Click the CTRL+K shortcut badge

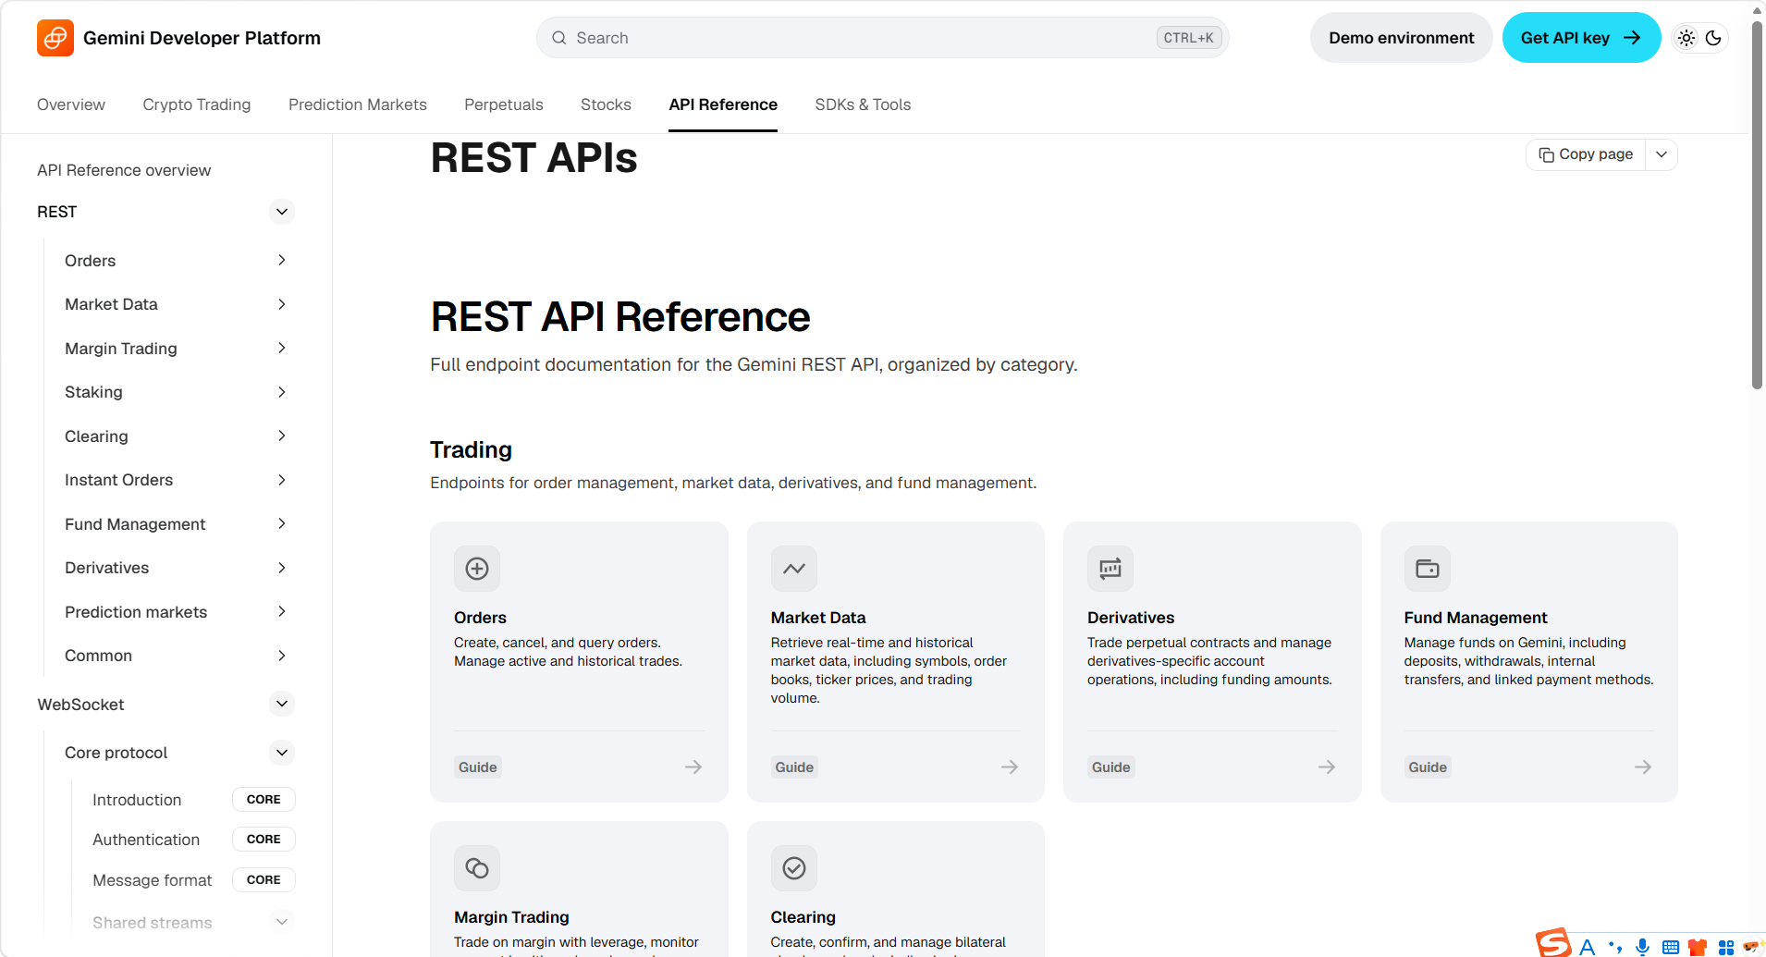click(x=1189, y=38)
